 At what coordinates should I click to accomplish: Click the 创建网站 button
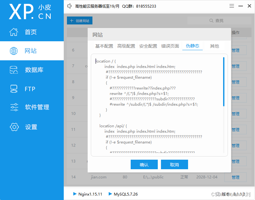[80, 21]
